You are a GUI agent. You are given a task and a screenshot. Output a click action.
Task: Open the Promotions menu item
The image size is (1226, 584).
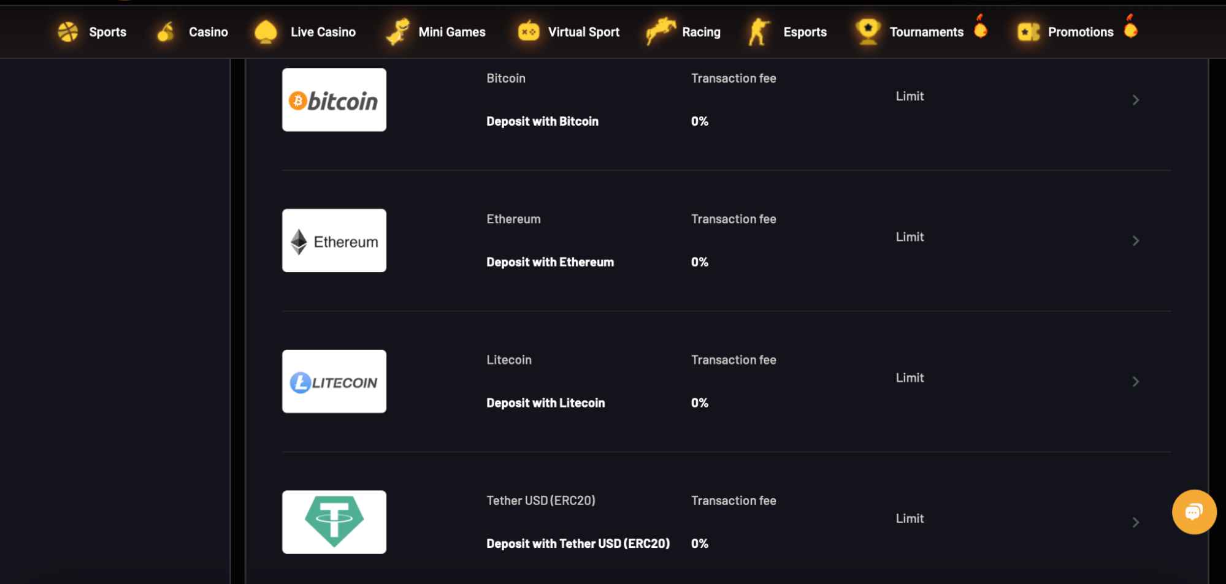(1081, 32)
